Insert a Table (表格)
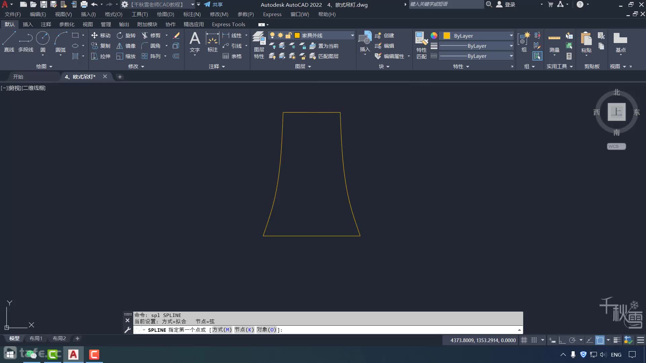The height and width of the screenshot is (363, 646). point(232,56)
